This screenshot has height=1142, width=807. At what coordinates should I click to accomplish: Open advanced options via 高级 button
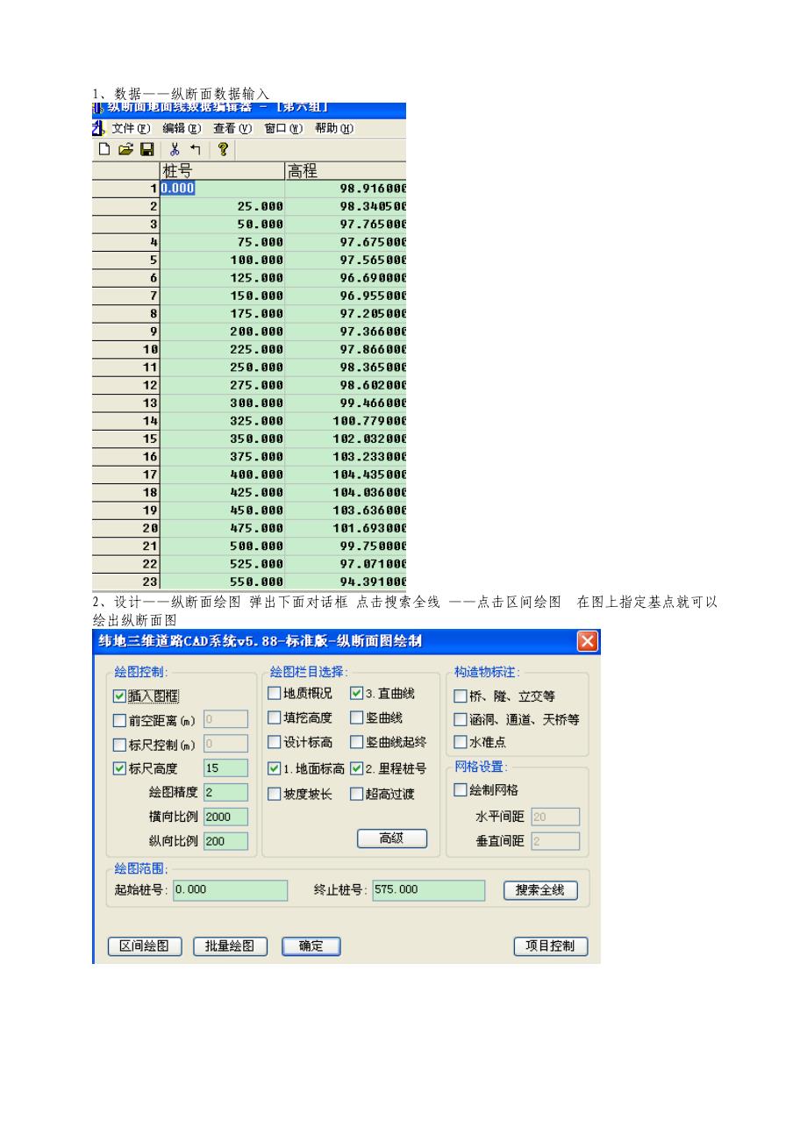click(391, 839)
